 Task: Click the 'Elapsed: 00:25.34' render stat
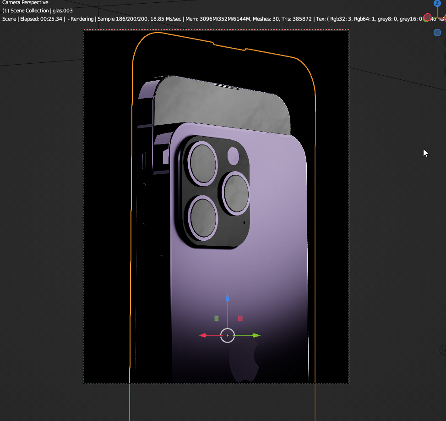(x=41, y=19)
